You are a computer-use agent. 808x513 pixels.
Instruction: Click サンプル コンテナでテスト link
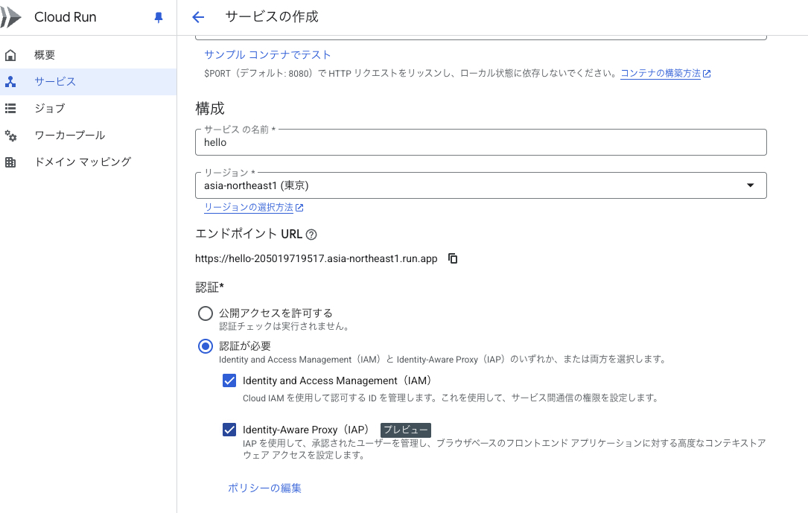267,54
